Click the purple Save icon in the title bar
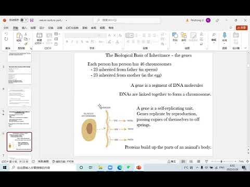The width and height of the screenshot is (250, 187). [32, 20]
